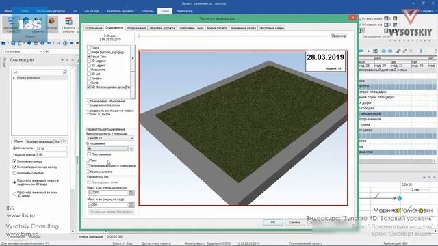Viewport: 438px width, 246px height.
Task: Click the Просмотр button
Action: pyautogui.click(x=339, y=36)
